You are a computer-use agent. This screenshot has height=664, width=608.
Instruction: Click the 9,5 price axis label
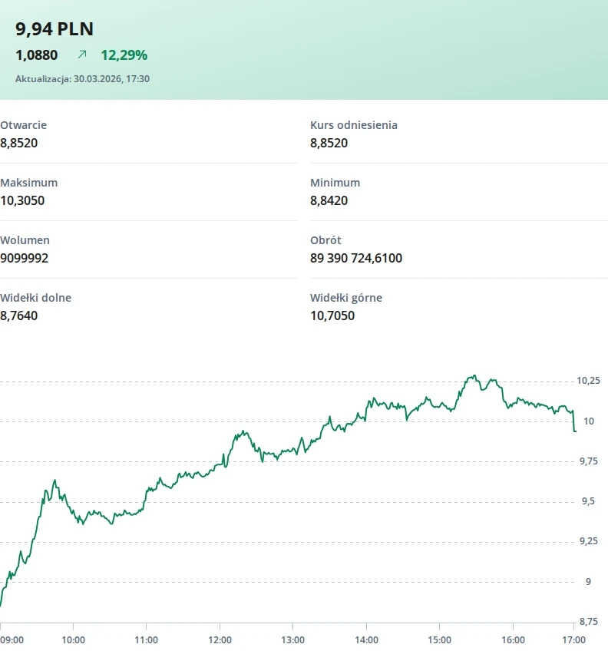click(587, 501)
